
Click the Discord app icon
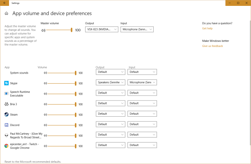coord(6,125)
